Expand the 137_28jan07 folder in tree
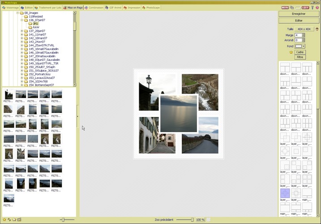The width and height of the screenshot is (321, 224). (x=21, y=31)
